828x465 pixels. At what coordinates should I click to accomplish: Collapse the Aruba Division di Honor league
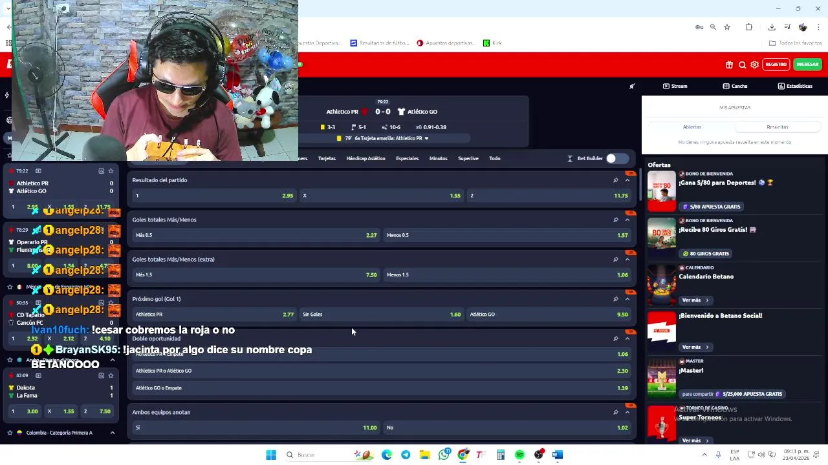tap(112, 360)
